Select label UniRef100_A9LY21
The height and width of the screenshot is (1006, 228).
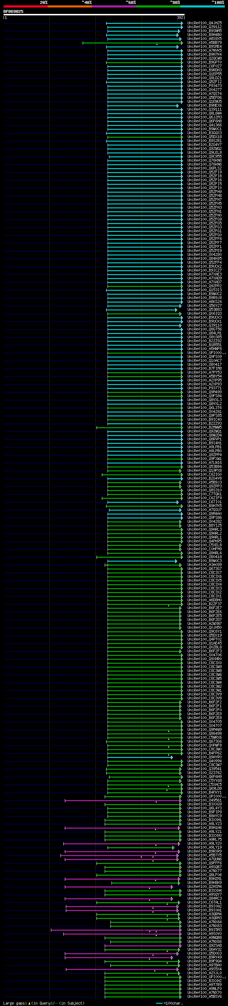click(204, 831)
